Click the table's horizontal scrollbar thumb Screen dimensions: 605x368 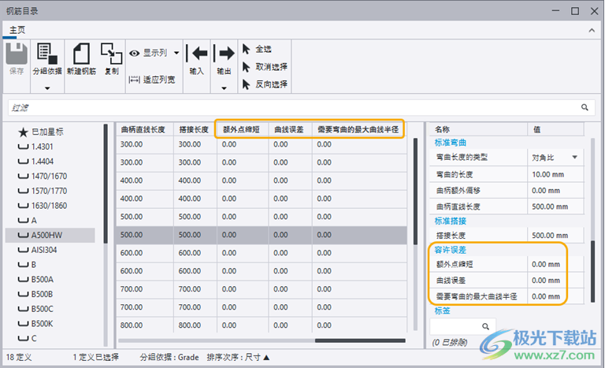click(360, 340)
